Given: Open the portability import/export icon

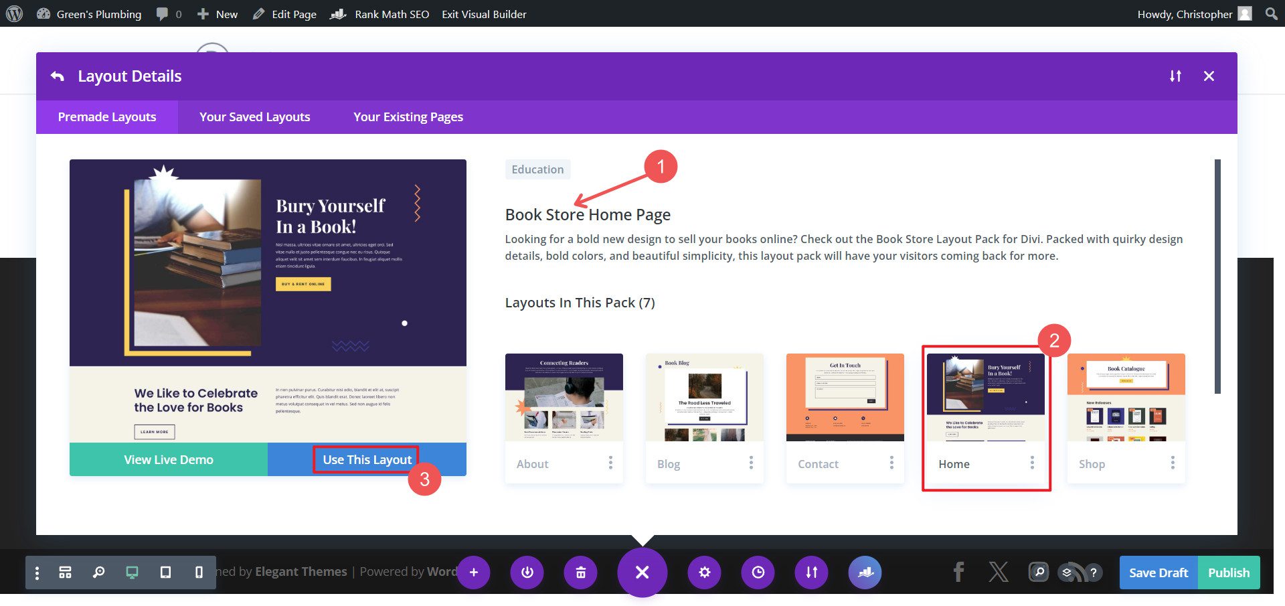Looking at the screenshot, I should coord(811,573).
